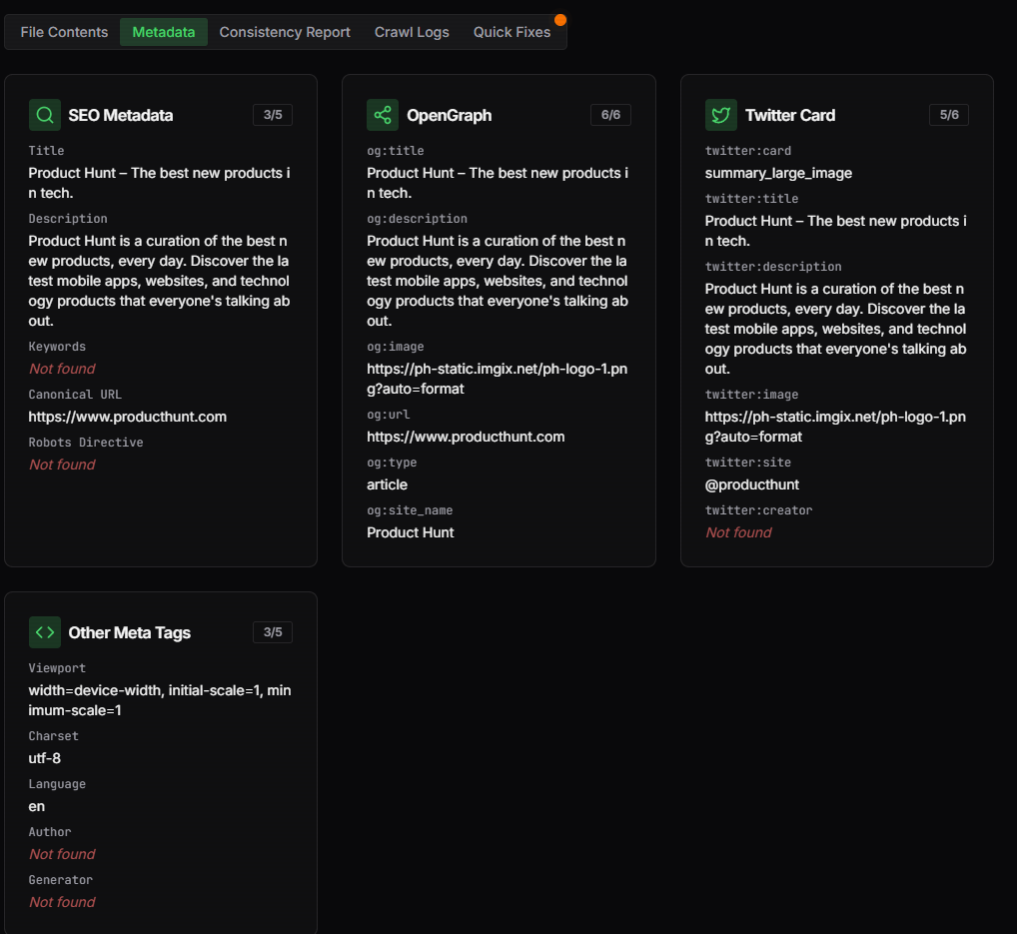Click the Other Meta Tags code icon

(x=45, y=632)
